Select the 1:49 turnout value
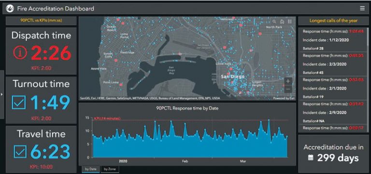371x174 pixels. tap(50, 103)
